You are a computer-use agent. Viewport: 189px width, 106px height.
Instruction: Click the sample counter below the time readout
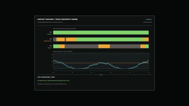tap(147, 22)
